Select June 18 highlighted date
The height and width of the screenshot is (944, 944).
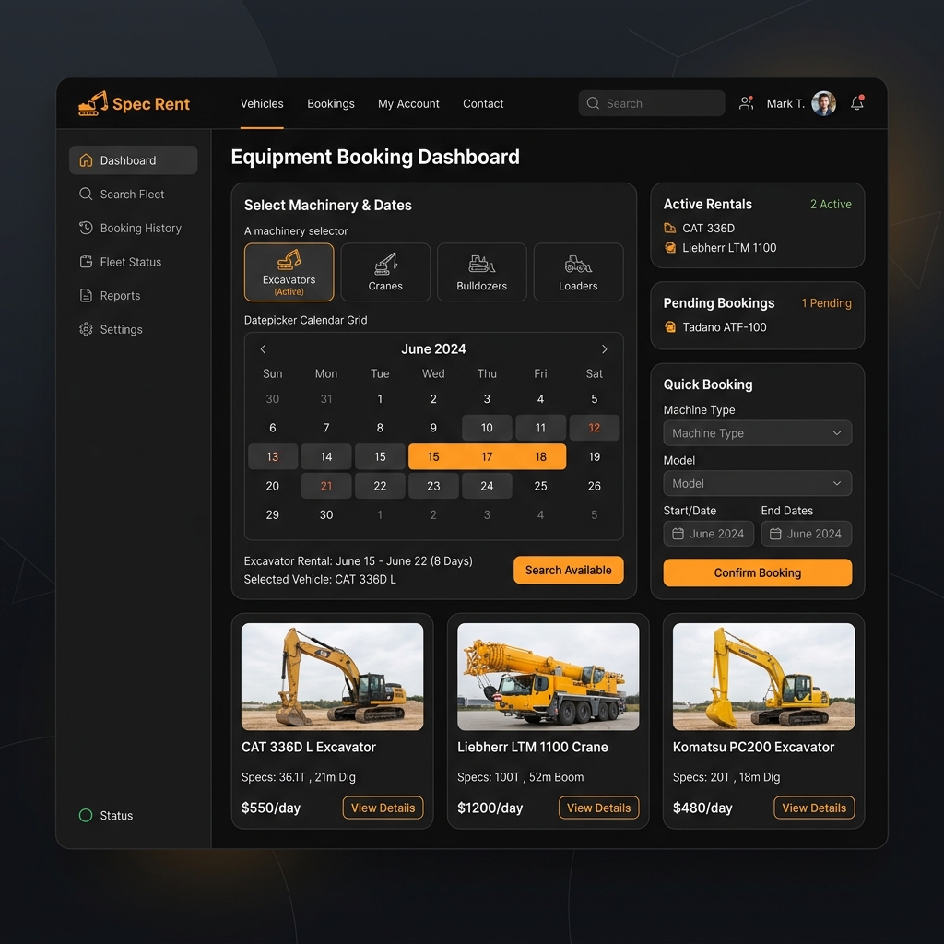tap(540, 456)
